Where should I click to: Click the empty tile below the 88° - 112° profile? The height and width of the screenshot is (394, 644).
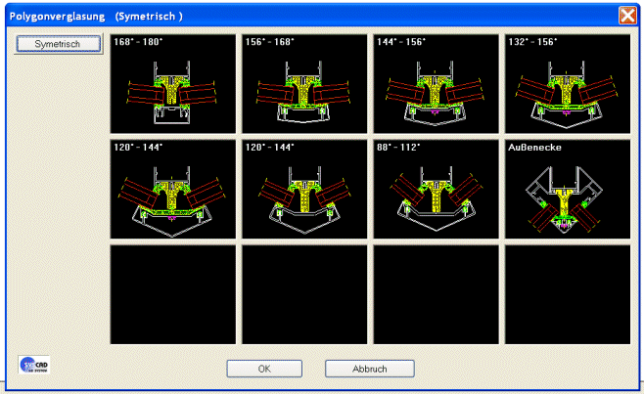pos(436,295)
